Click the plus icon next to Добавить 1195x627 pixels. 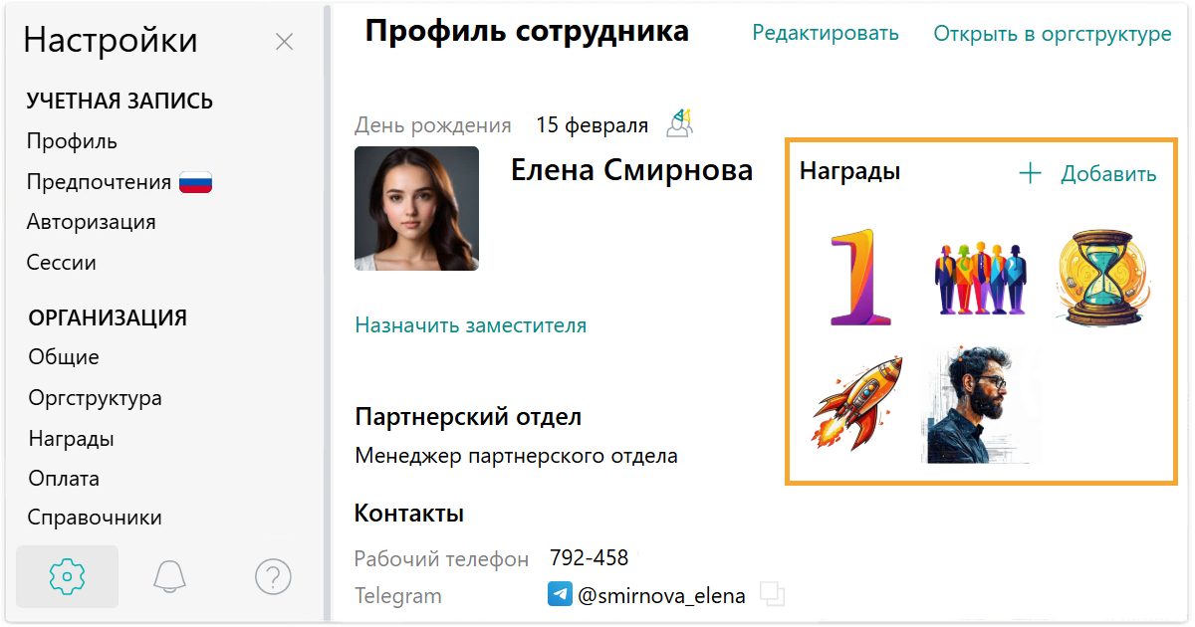pyautogui.click(x=1030, y=174)
